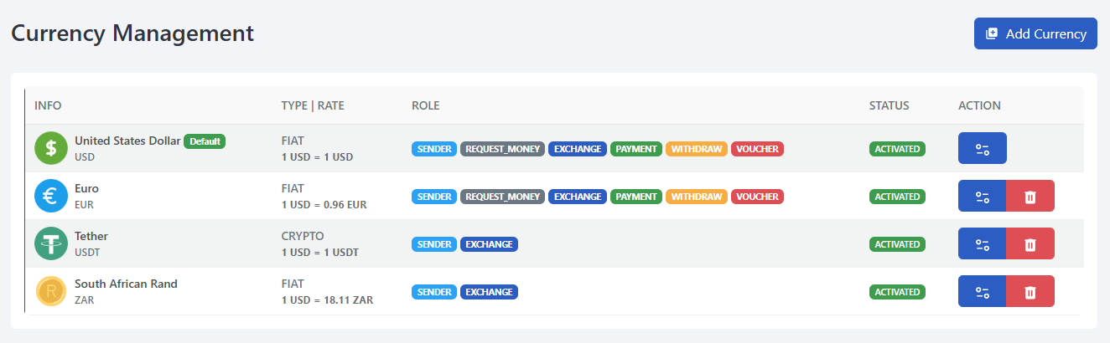Delete the South African Rand currency
The image size is (1110, 343).
coord(1030,292)
